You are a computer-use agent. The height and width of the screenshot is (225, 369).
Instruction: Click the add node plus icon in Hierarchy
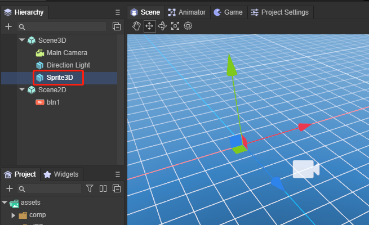coord(8,26)
